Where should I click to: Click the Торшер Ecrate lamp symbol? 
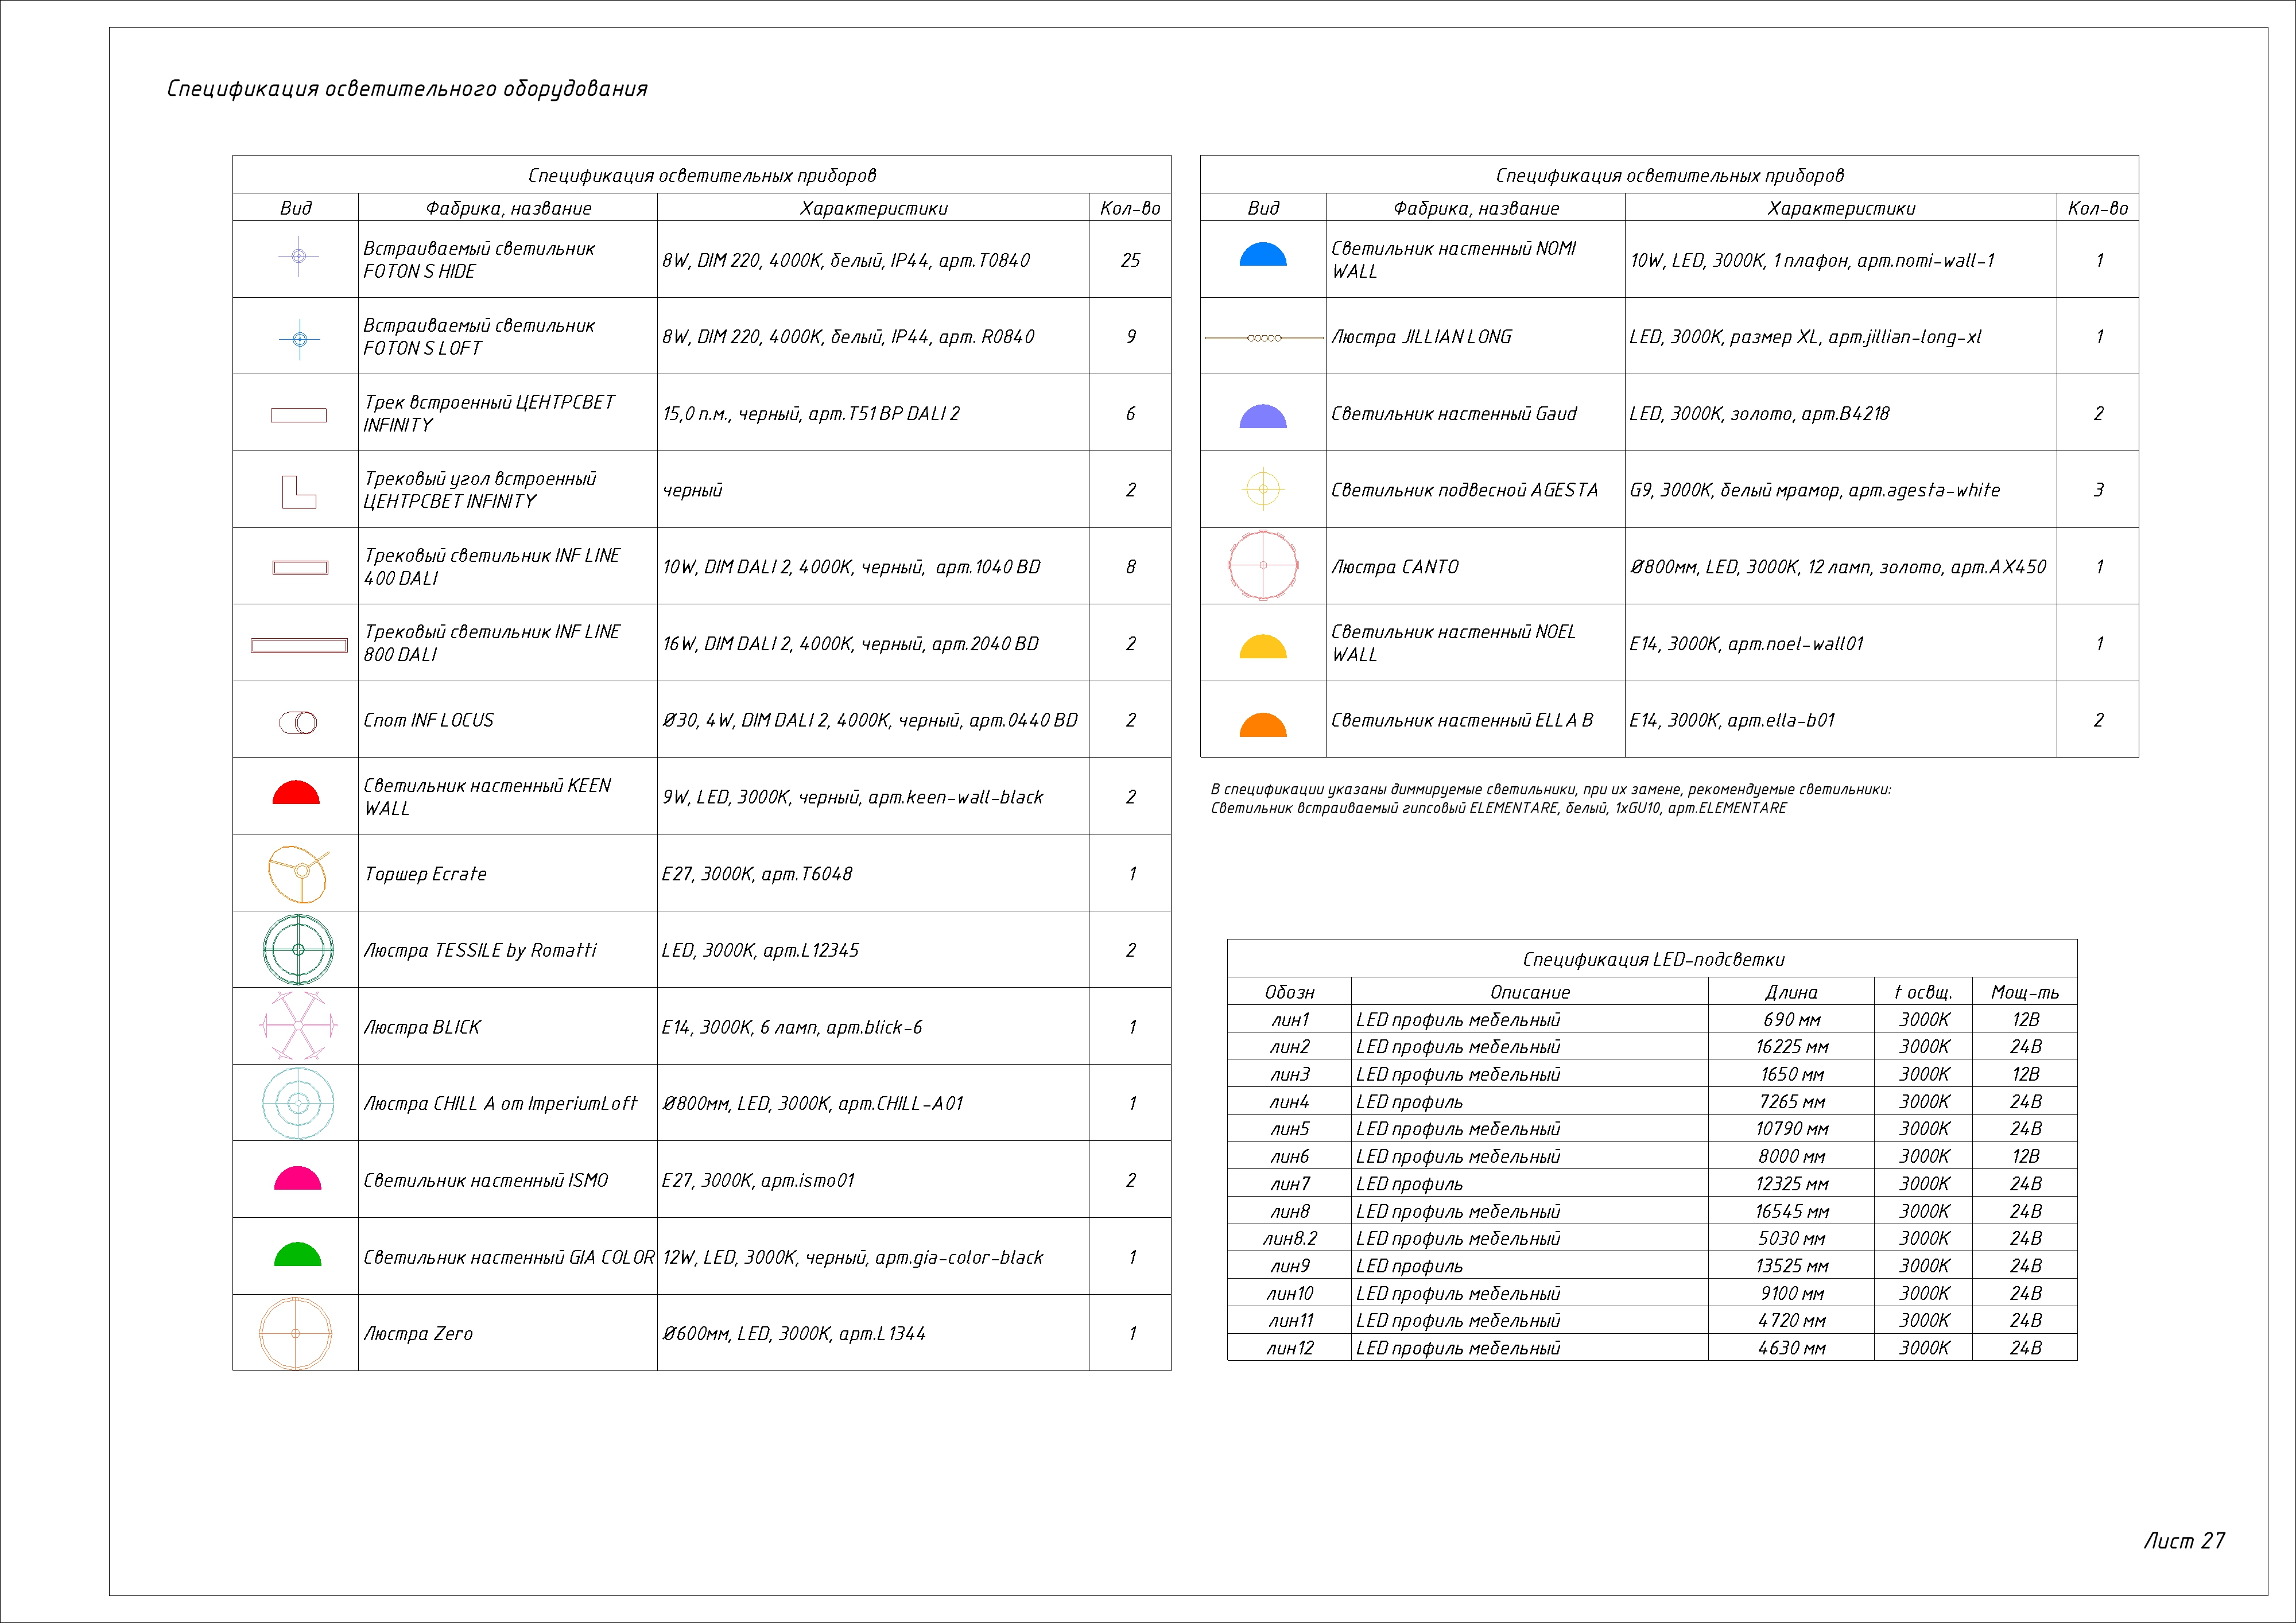(297, 873)
